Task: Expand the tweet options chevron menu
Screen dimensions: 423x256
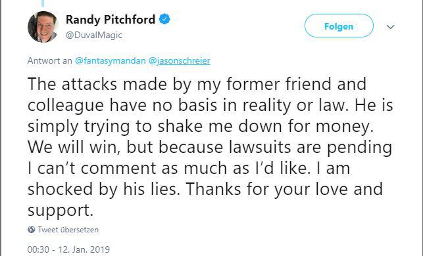Action: 390,27
